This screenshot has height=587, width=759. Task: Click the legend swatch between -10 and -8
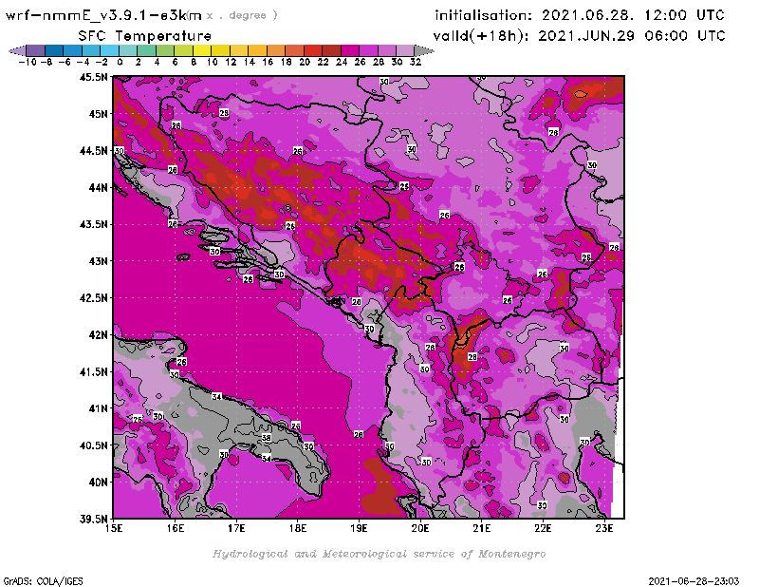pyautogui.click(x=36, y=51)
